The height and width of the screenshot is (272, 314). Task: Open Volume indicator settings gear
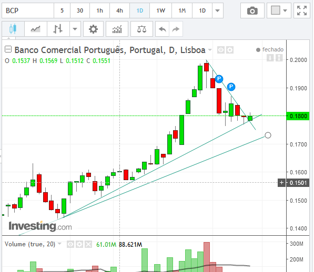[79, 244]
